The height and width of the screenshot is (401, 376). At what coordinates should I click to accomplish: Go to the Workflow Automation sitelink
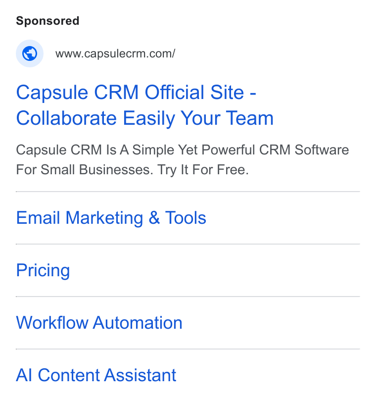tap(99, 323)
